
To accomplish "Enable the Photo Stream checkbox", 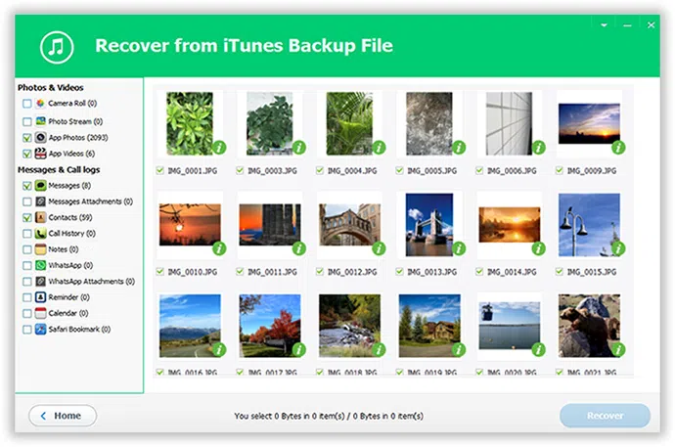I will click(x=27, y=121).
